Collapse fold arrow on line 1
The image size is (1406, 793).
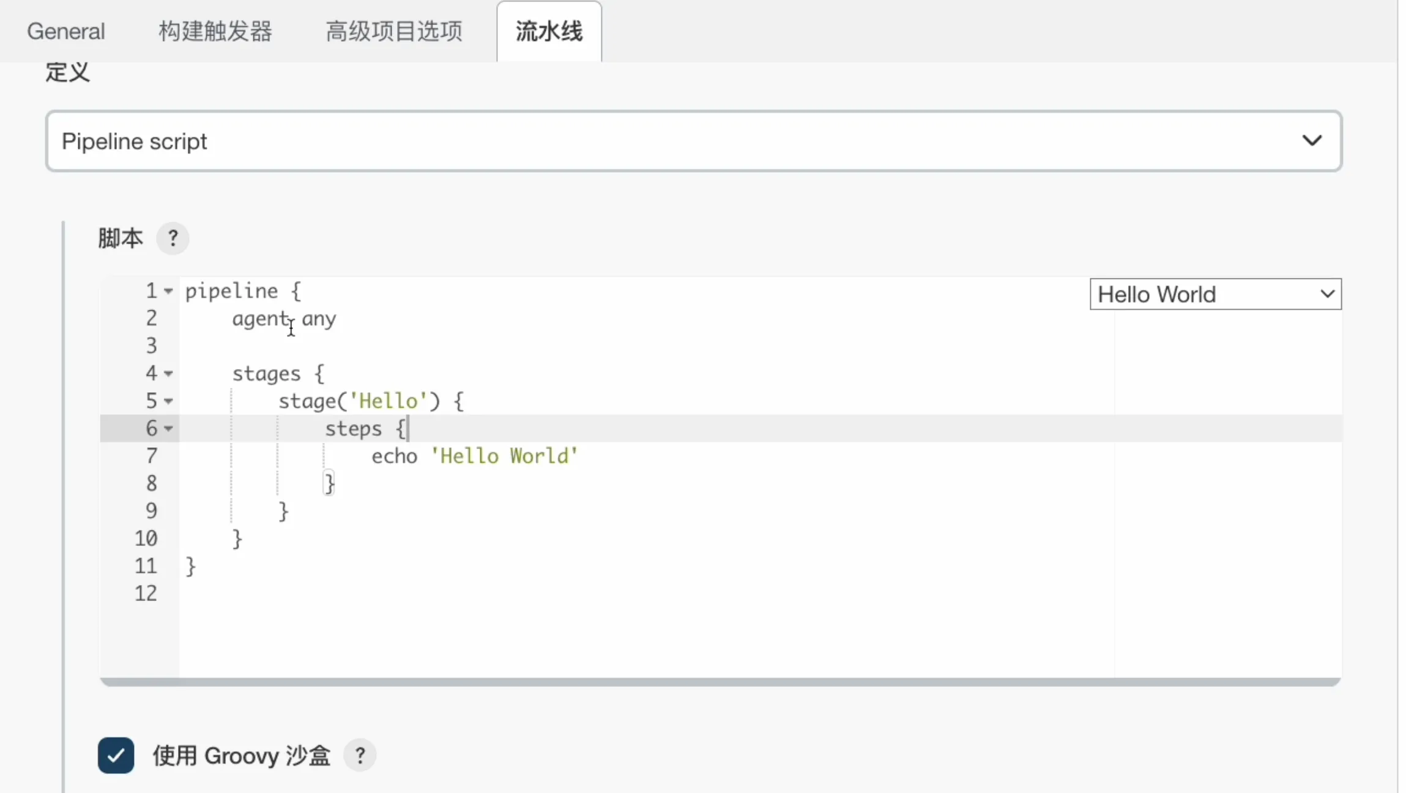pos(168,291)
